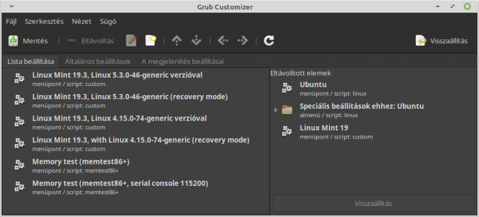Open the edit entry pencil icon

tap(131, 41)
